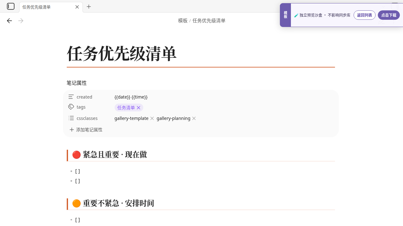Screen dimensions: 403x226
Task: Open 模板 folder in breadcrumb
Action: [183, 21]
